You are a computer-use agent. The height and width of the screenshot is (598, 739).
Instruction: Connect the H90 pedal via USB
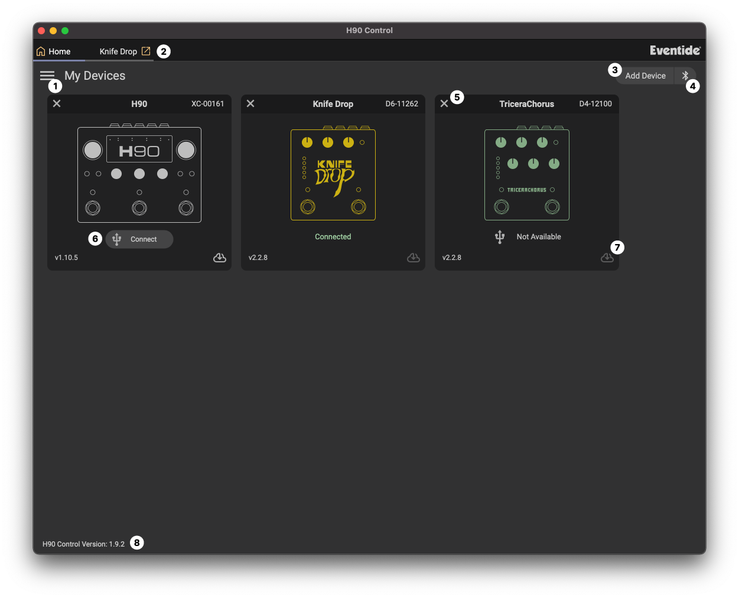139,239
